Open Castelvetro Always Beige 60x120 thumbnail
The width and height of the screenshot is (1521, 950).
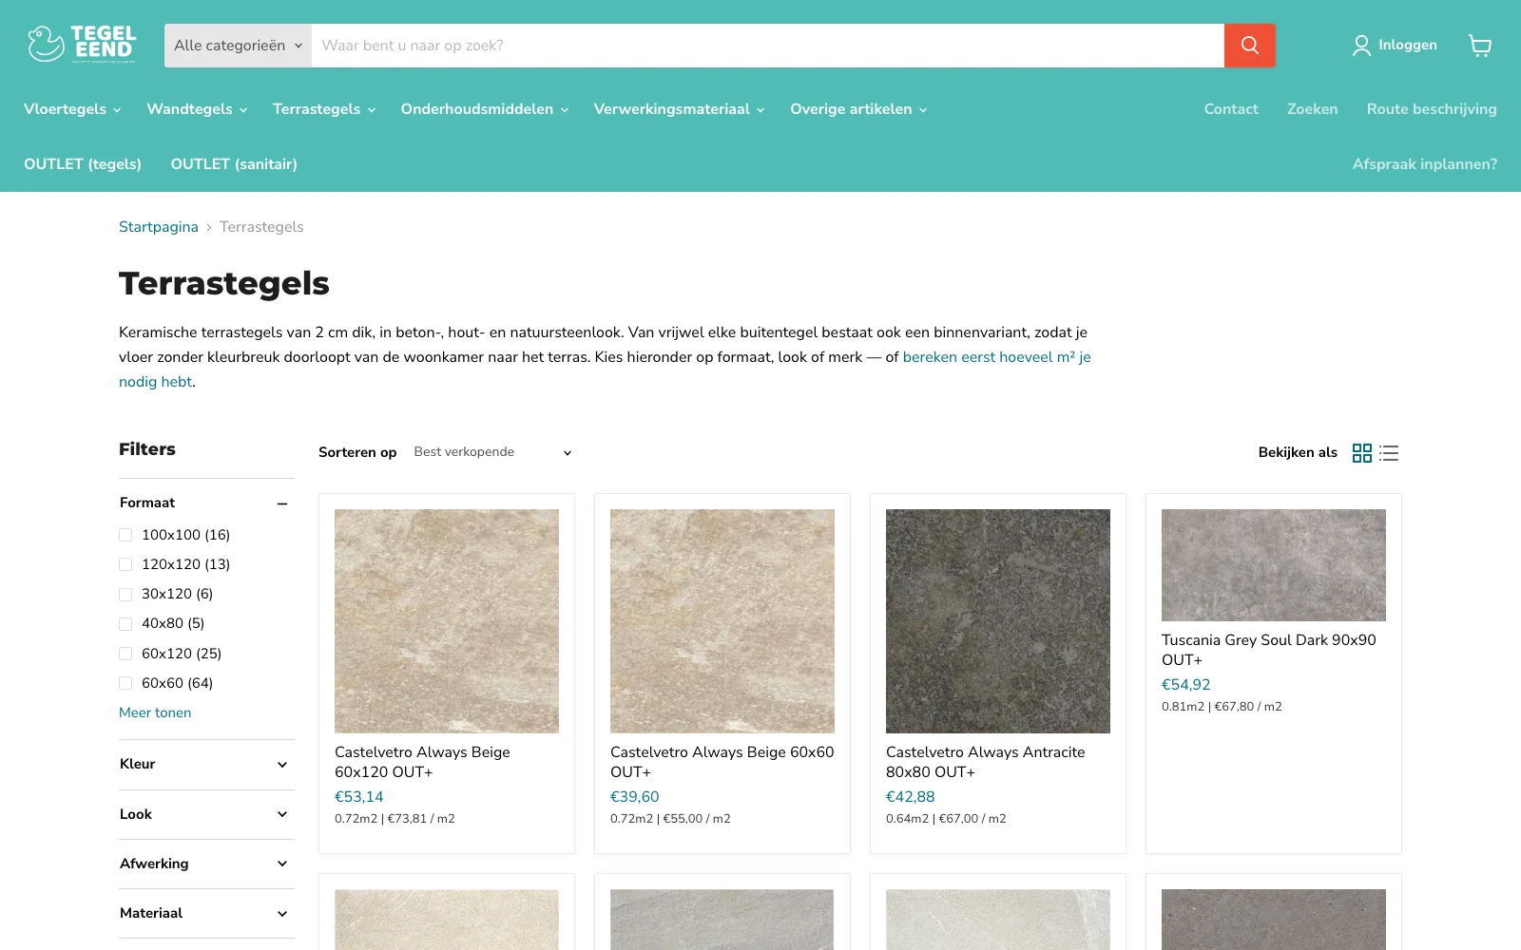447,621
